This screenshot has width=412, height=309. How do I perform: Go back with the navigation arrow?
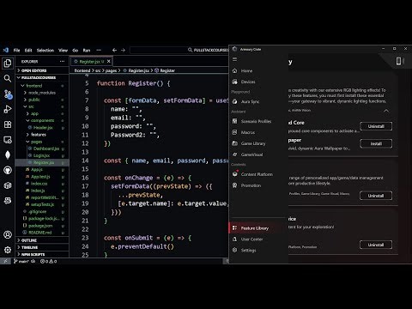pos(114,50)
